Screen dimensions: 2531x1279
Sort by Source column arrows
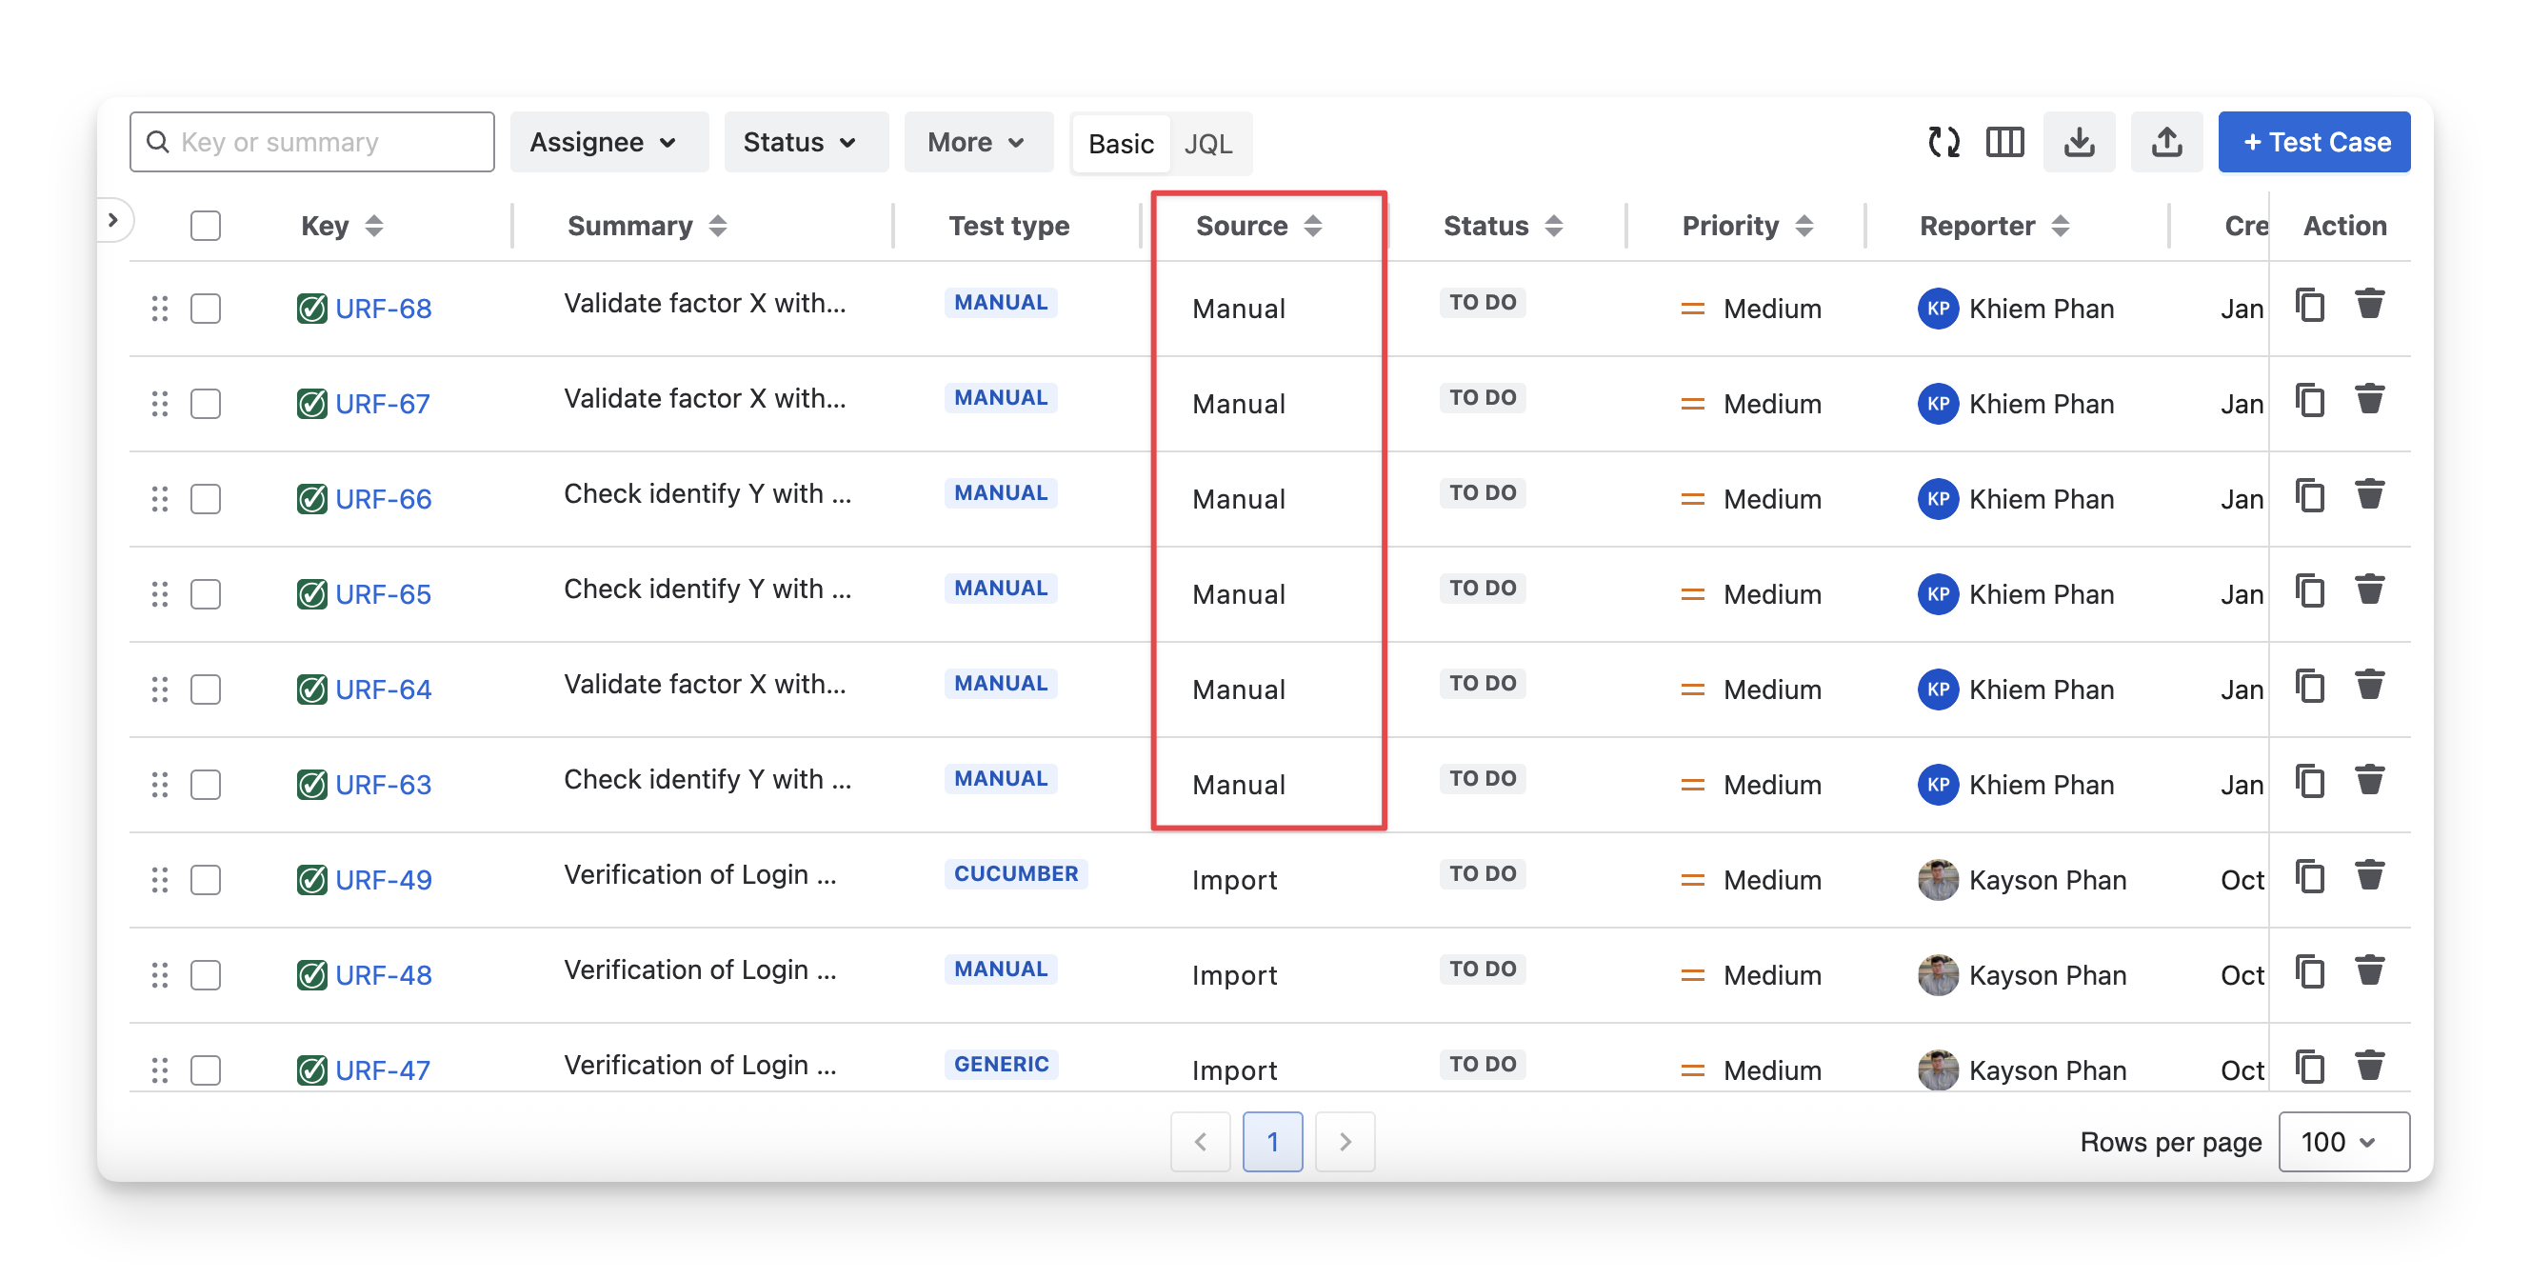tap(1313, 226)
